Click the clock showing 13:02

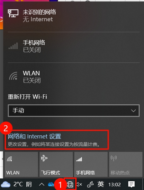tap(115, 185)
